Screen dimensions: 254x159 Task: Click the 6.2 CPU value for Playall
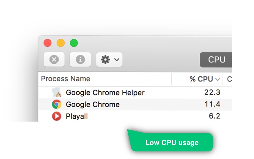(215, 116)
